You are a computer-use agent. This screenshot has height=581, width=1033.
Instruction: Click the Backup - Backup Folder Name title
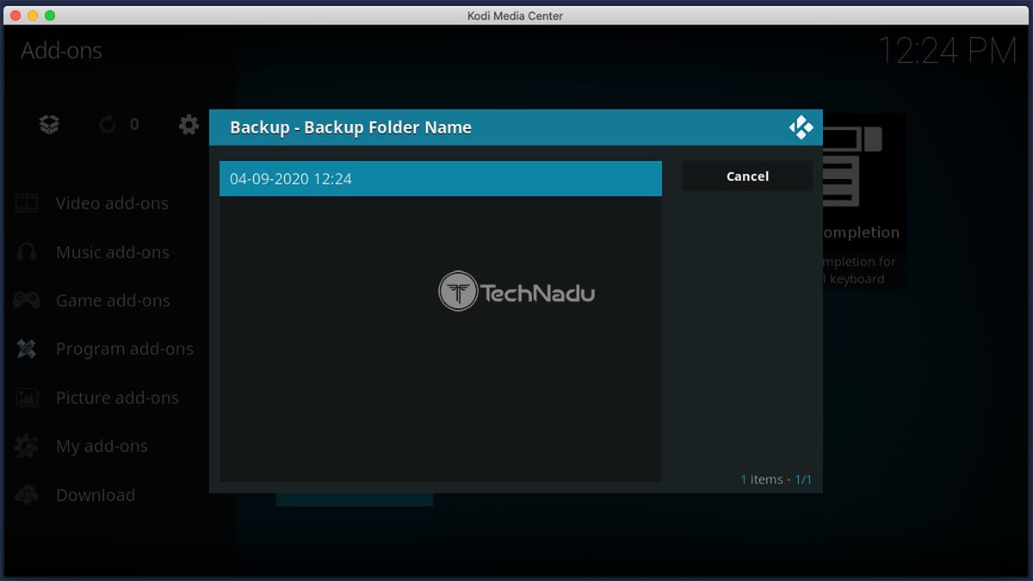pos(350,127)
